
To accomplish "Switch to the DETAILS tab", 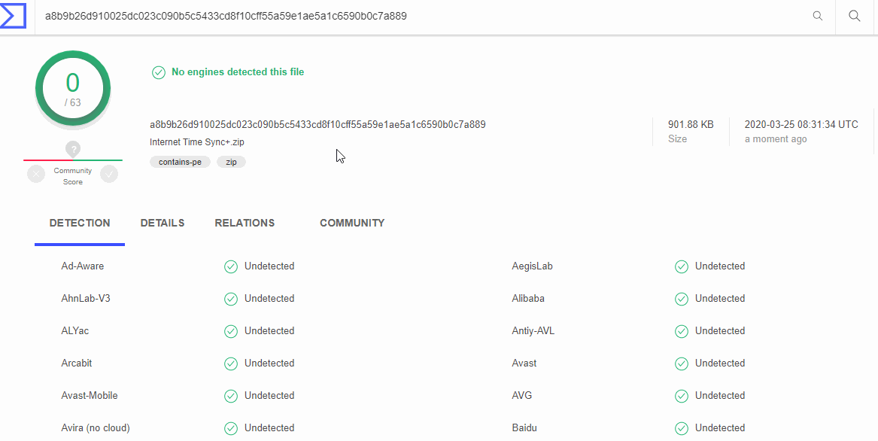I will coord(163,223).
